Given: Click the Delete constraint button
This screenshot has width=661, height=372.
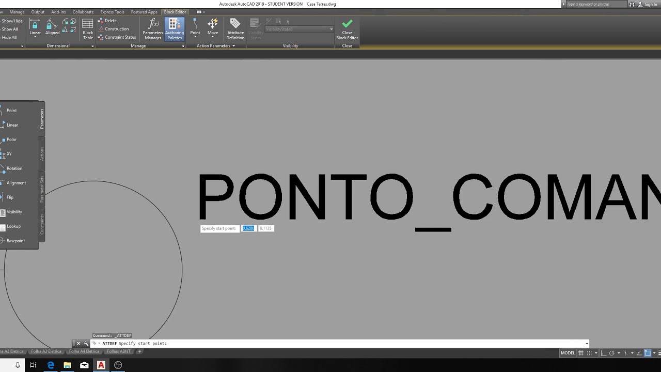Looking at the screenshot, I should click(107, 21).
